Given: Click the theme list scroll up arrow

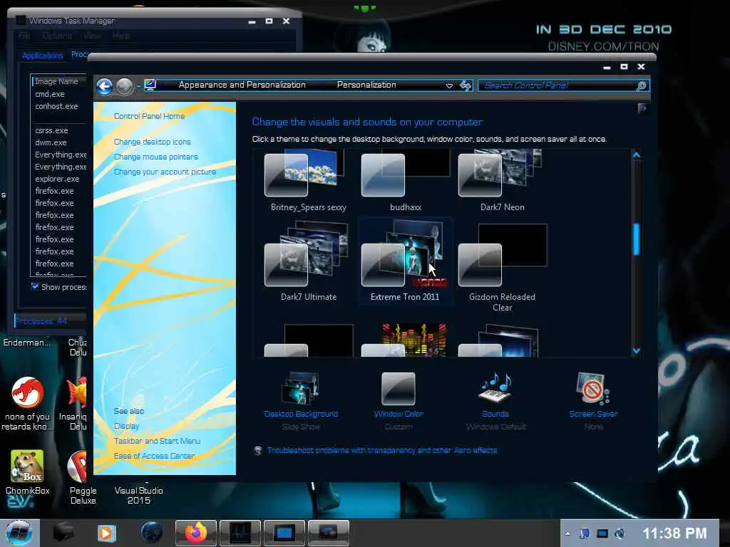Looking at the screenshot, I should click(637, 155).
